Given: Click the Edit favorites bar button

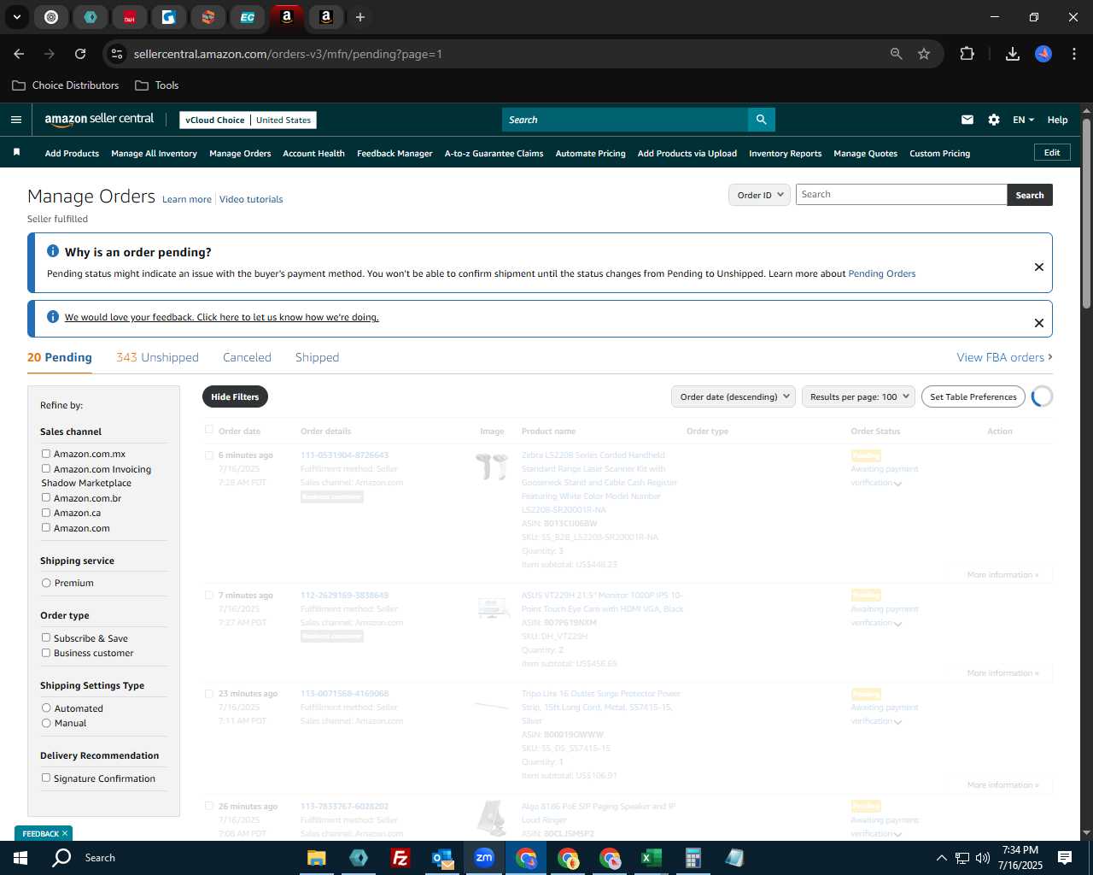Looking at the screenshot, I should point(1052,152).
